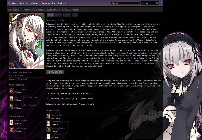
Task: Switch to the Pictures tab
Action: tap(58, 15)
